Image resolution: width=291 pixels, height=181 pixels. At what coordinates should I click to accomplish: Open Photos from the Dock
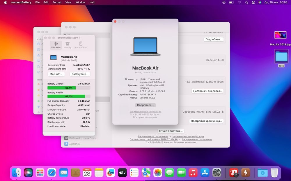158,173
